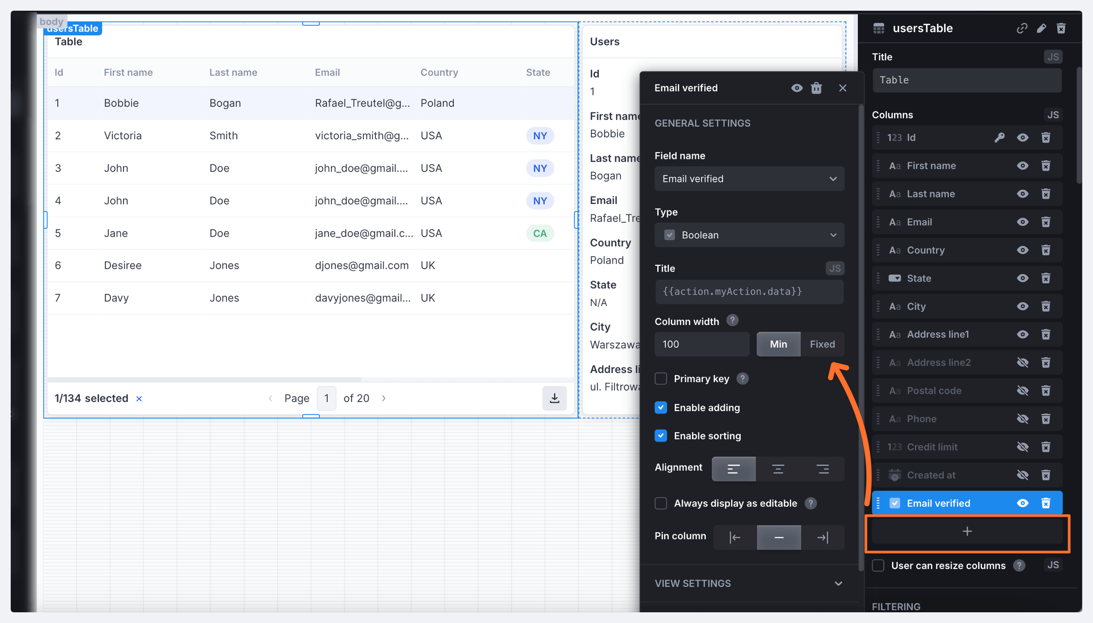Show the hidden Postal code column

coord(1022,390)
